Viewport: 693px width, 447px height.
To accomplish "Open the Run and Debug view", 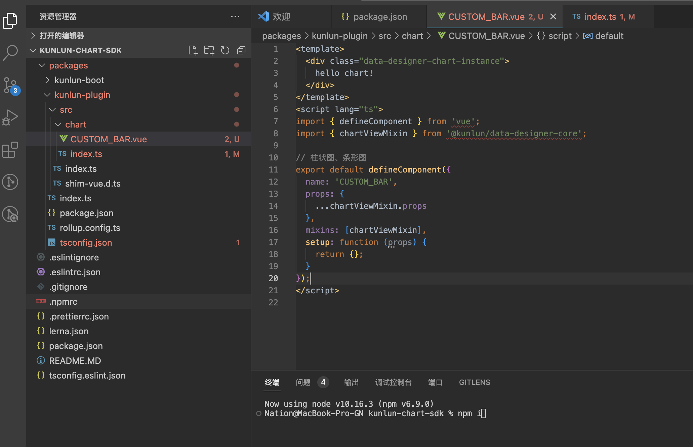I will click(x=10, y=117).
